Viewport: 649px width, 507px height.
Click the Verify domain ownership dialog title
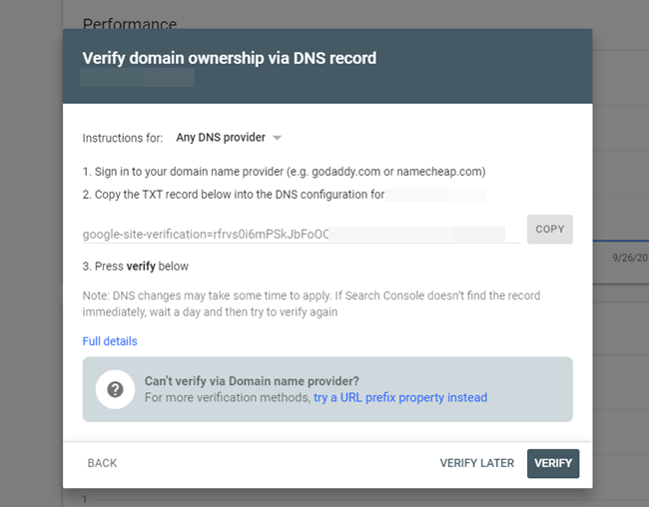click(x=229, y=58)
